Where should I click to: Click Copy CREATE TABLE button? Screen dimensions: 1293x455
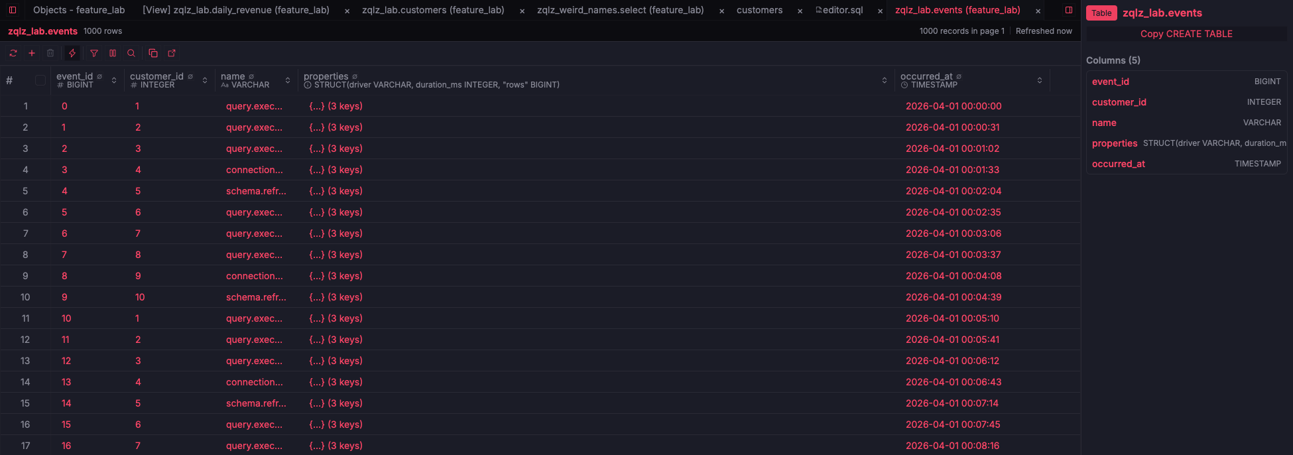[1186, 34]
